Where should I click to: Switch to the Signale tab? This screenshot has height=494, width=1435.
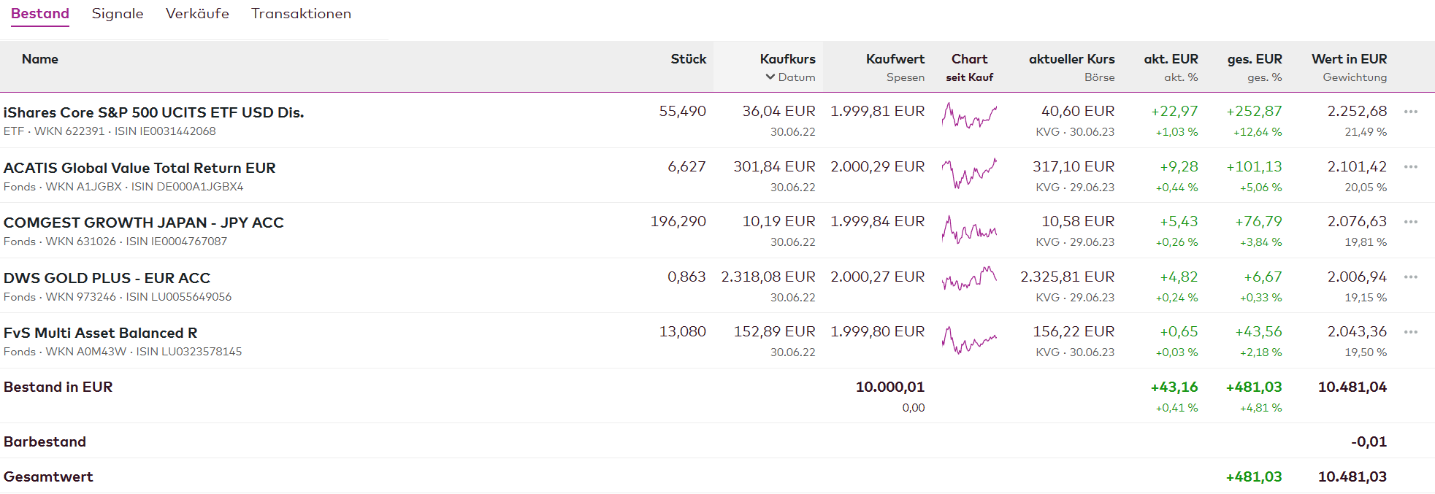click(x=118, y=14)
